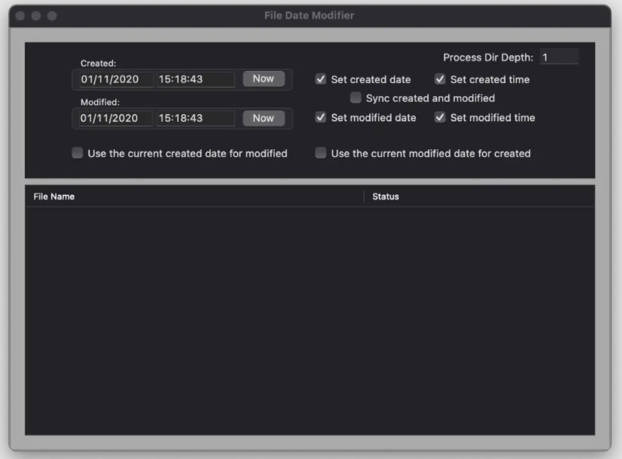Focus the Modified date field
Image resolution: width=622 pixels, height=459 pixels.
[x=115, y=118]
